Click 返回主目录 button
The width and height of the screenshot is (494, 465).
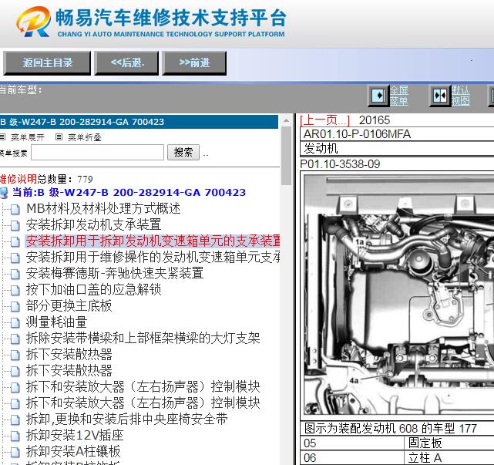tap(47, 63)
